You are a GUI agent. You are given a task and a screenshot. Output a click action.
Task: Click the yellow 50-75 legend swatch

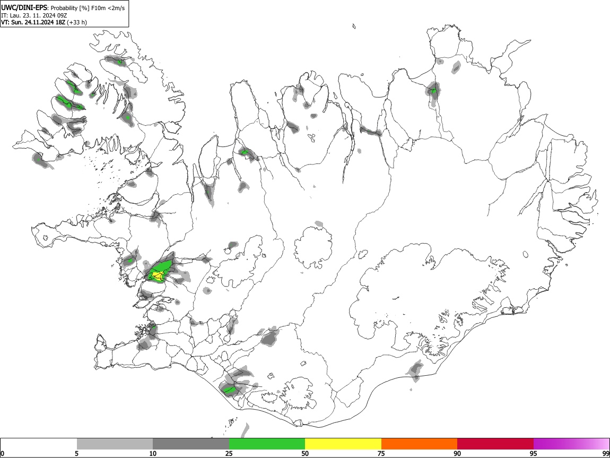tap(343, 444)
